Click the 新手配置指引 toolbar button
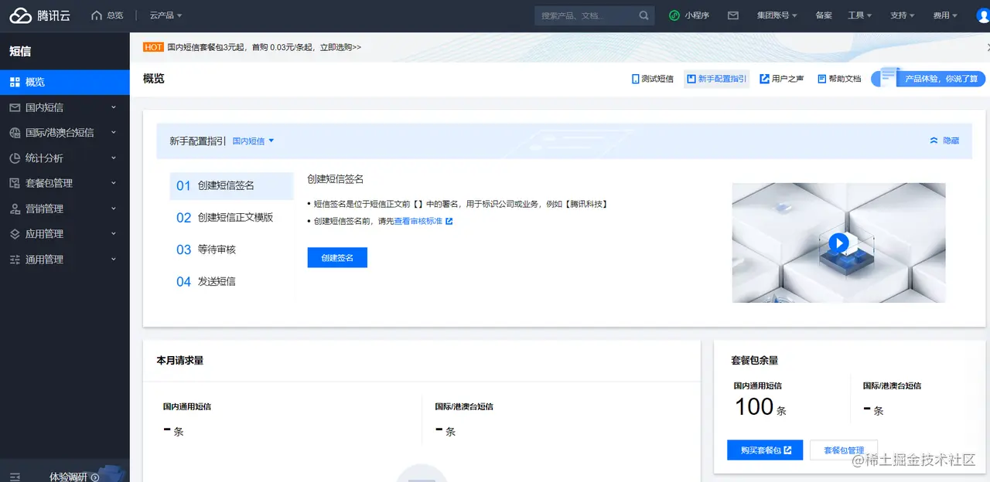Image resolution: width=990 pixels, height=482 pixels. click(x=717, y=79)
